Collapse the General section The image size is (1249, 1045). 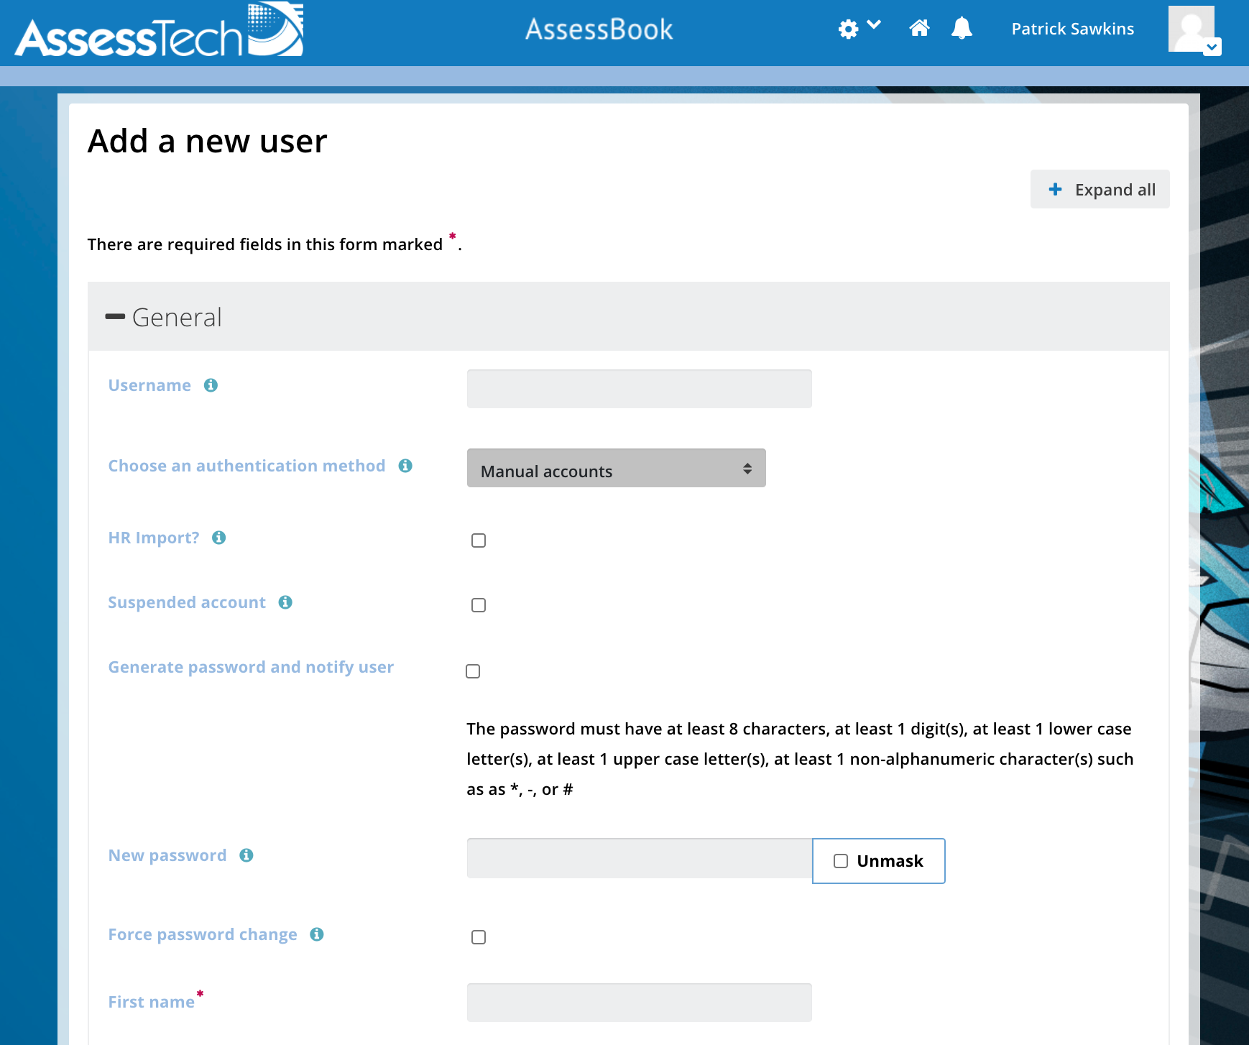pos(164,317)
